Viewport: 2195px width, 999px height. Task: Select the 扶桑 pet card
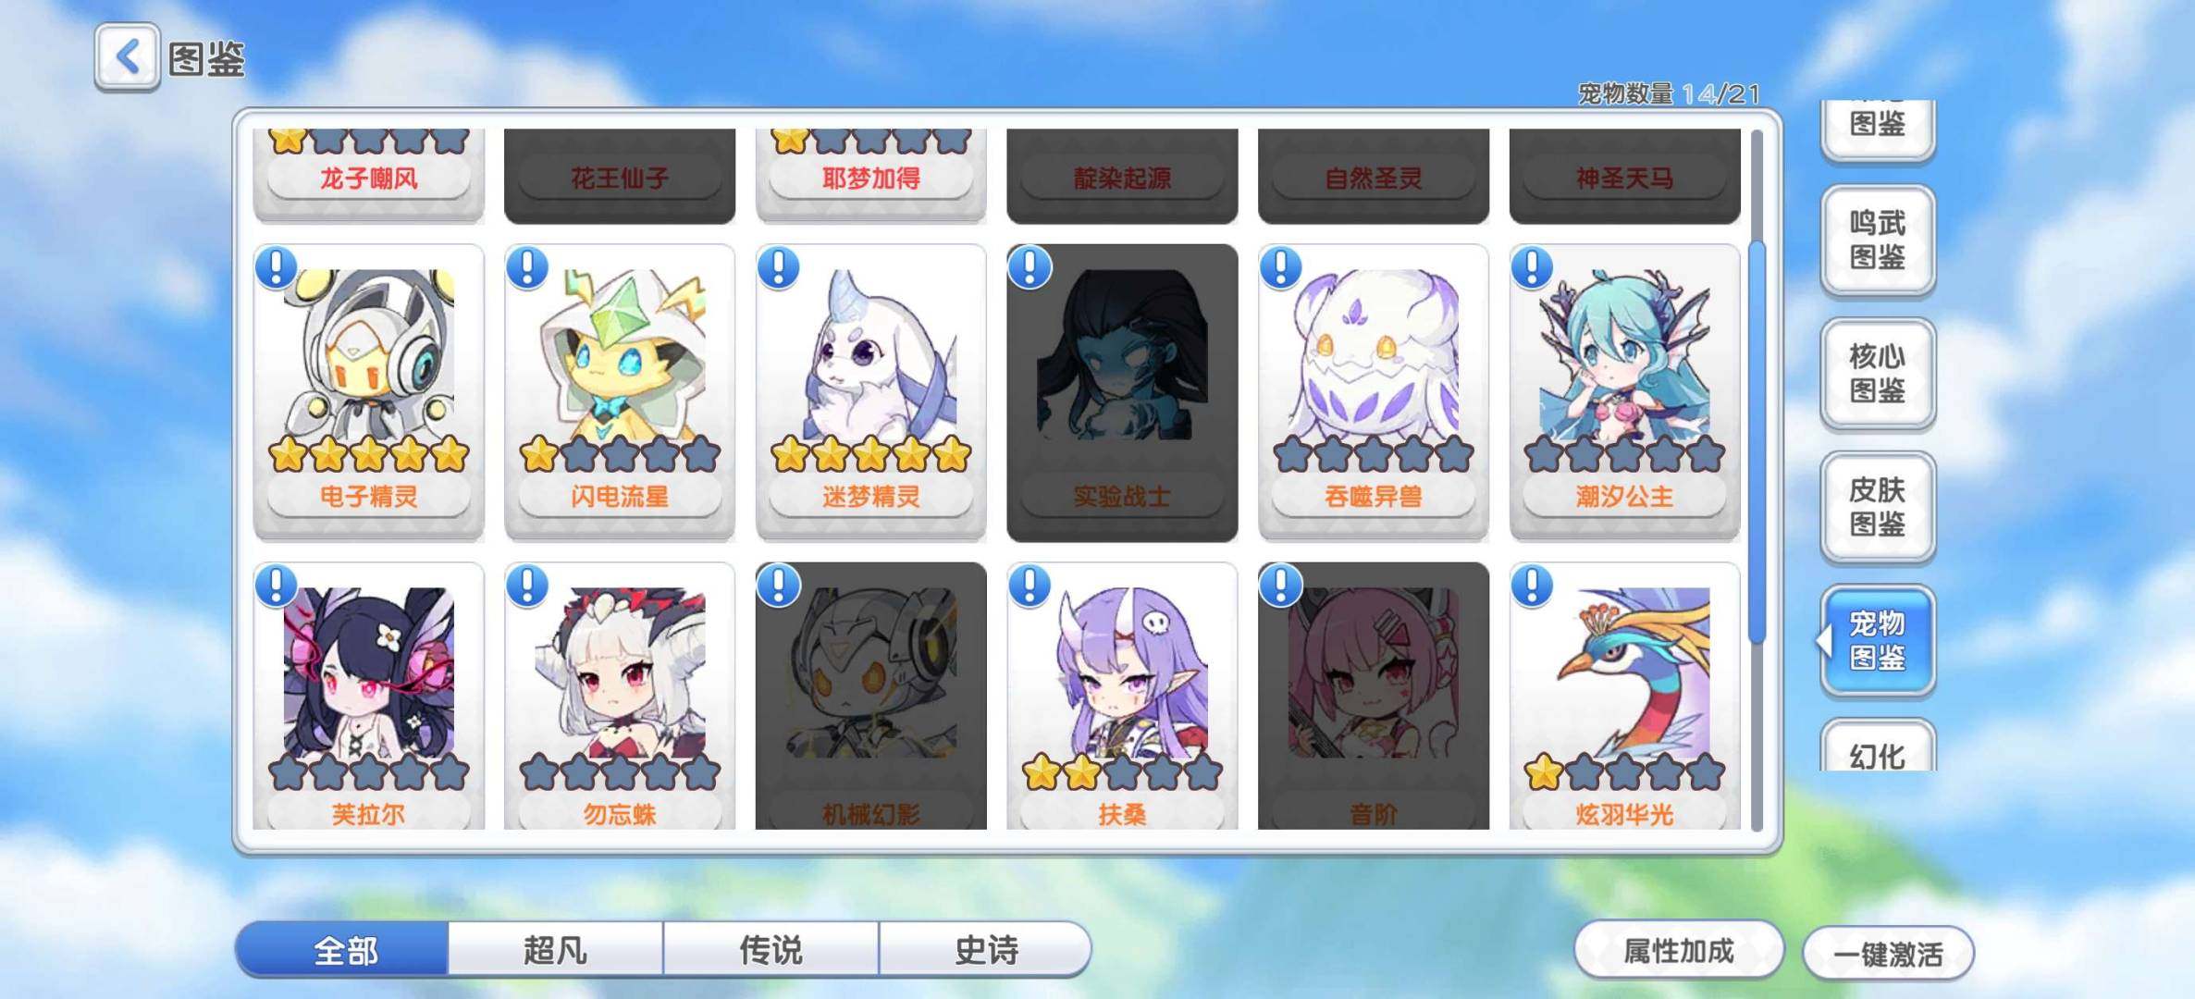click(x=1122, y=696)
